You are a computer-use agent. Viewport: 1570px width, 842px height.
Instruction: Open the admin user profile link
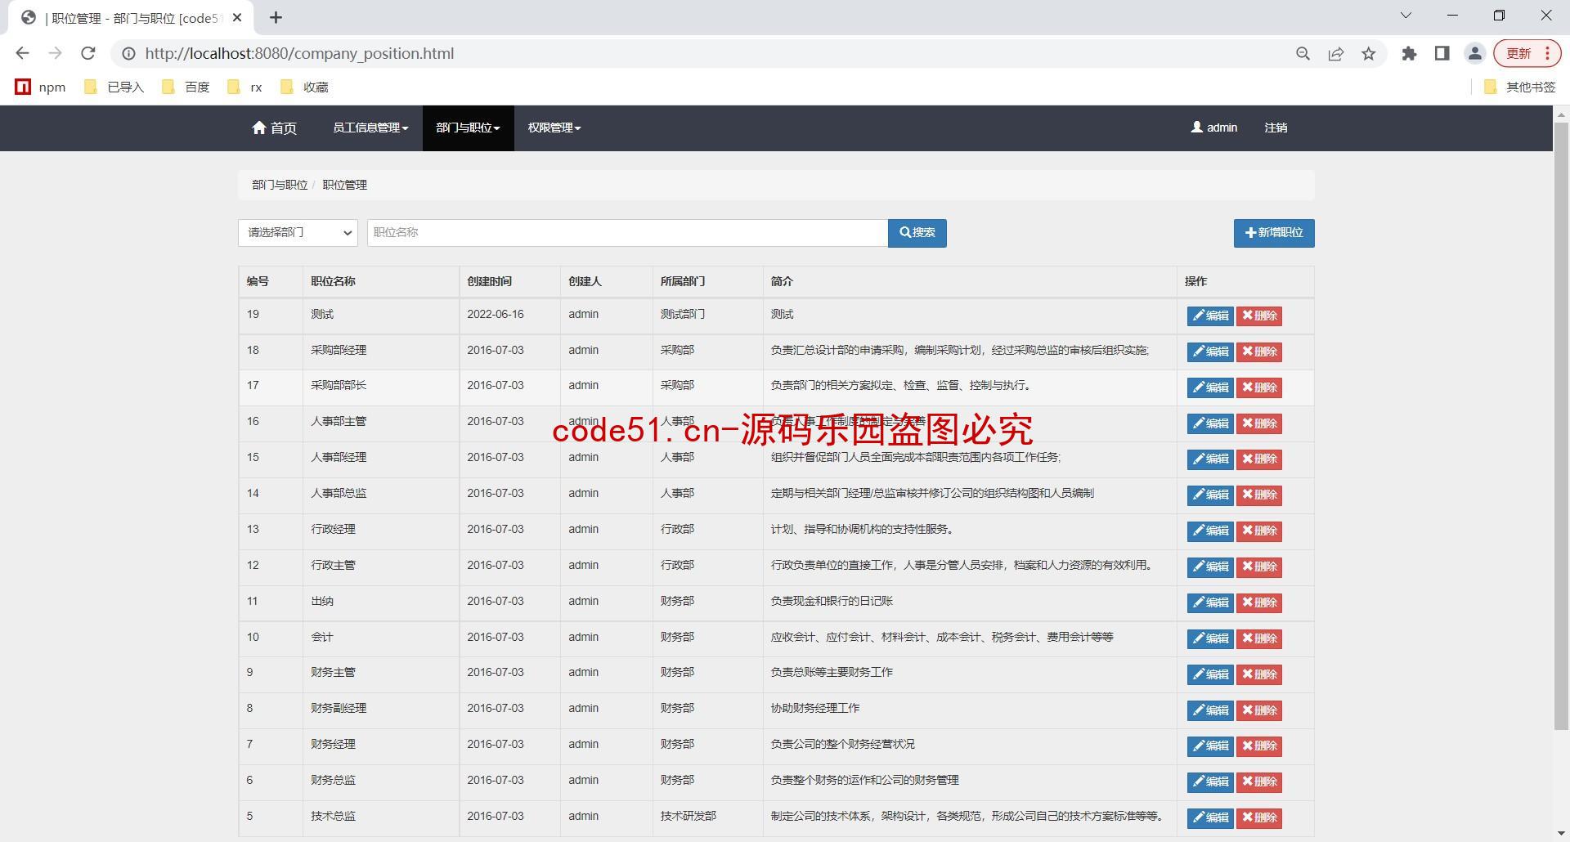(x=1214, y=128)
